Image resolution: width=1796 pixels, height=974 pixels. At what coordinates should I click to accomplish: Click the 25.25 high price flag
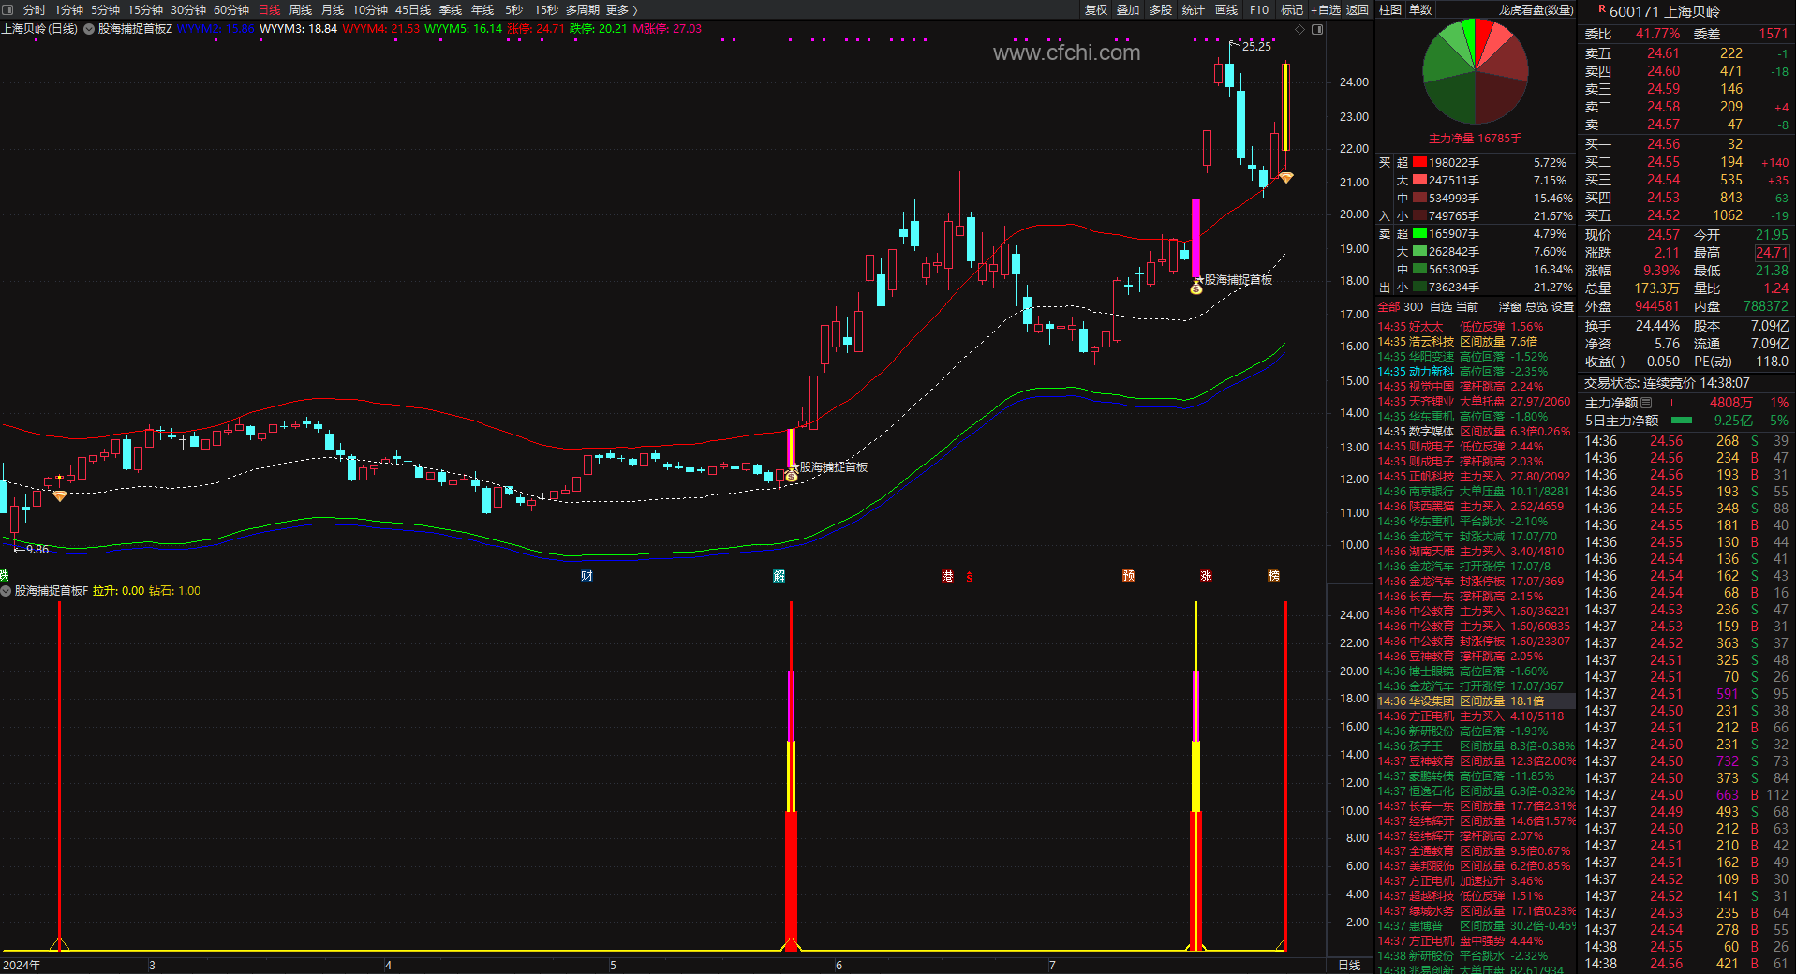tap(1255, 46)
